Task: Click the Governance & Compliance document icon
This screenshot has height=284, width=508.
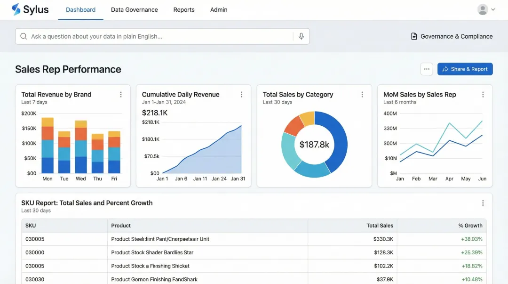Action: [x=413, y=36]
